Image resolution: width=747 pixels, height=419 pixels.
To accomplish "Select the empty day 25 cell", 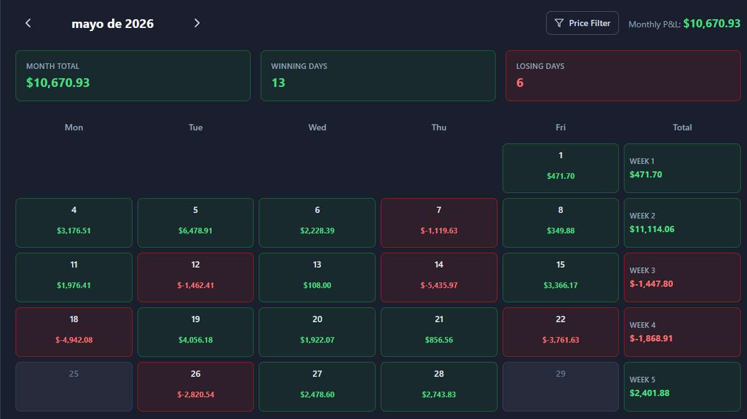I will coord(74,387).
